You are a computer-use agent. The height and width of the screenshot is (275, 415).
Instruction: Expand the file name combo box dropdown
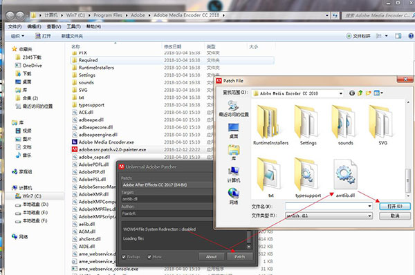tap(369, 206)
